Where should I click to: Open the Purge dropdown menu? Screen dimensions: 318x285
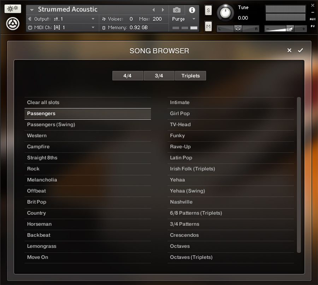click(184, 19)
